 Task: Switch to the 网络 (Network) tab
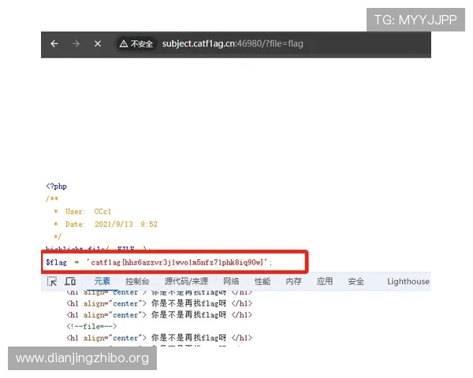[231, 281]
